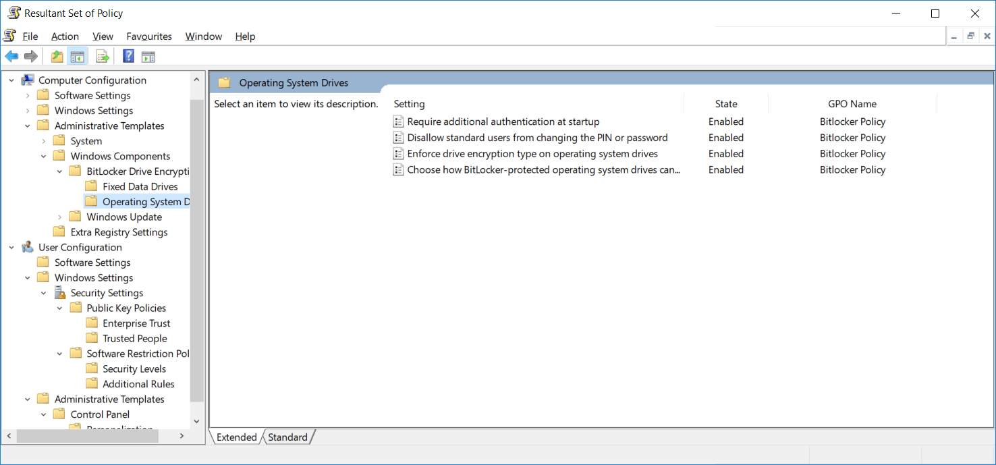Screen dimensions: 996x465
Task: Sort by the GPO Name column header
Action: tap(852, 103)
